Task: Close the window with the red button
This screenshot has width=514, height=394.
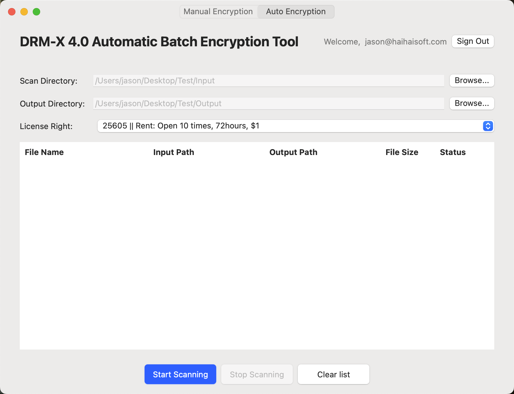Action: point(12,12)
